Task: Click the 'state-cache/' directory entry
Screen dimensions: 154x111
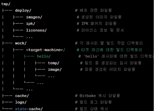Action: pyautogui.click(x=29, y=109)
